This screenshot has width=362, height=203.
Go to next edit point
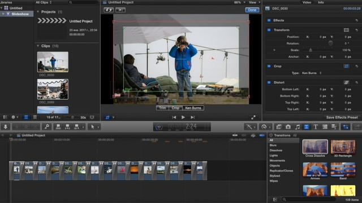(192, 117)
